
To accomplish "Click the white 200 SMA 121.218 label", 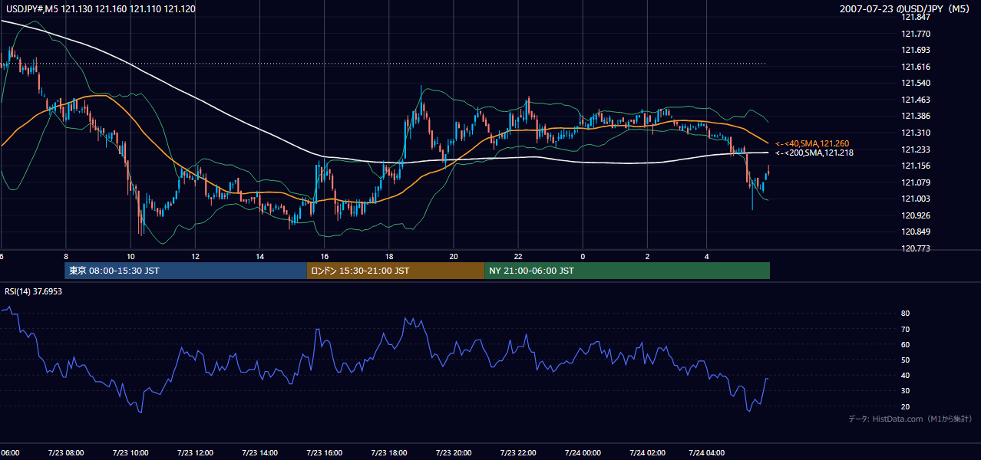I will pyautogui.click(x=814, y=153).
